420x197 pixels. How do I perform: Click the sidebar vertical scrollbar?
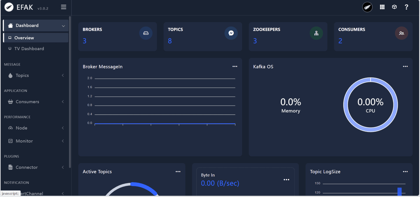[70, 92]
